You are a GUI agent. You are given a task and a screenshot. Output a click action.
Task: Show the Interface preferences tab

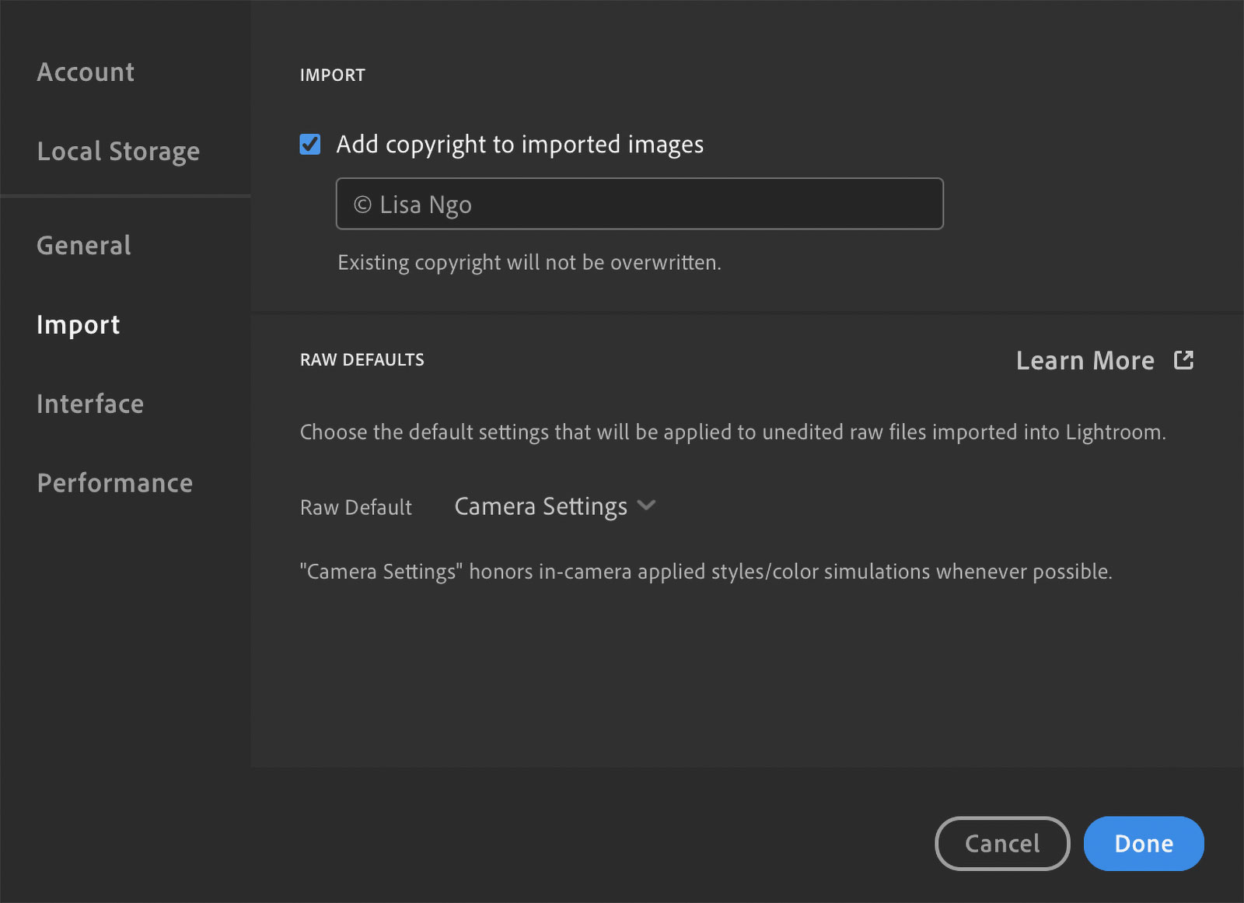(x=90, y=404)
